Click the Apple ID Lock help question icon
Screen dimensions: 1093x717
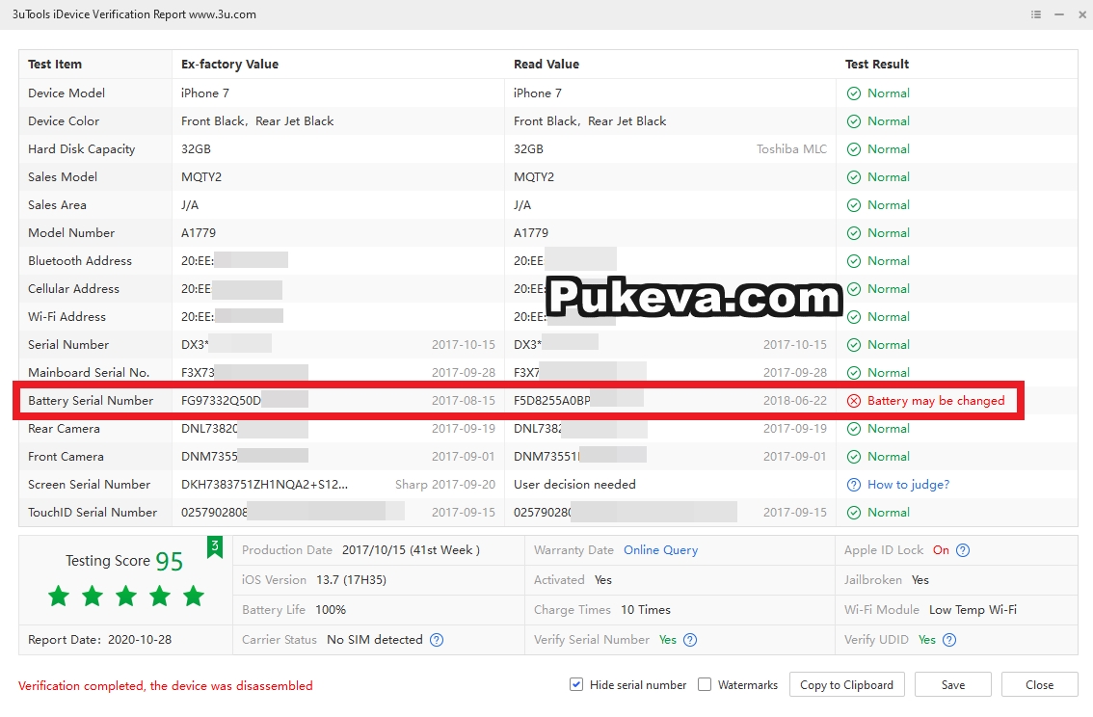click(x=963, y=550)
